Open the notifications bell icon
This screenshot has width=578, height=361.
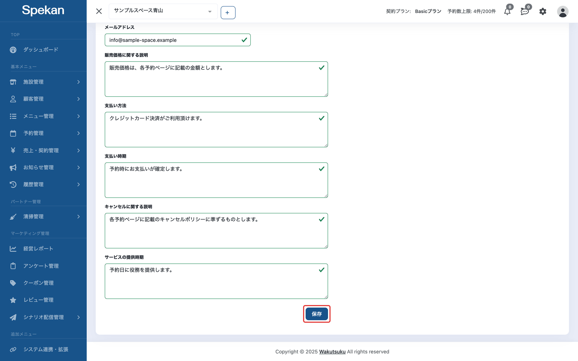point(507,12)
